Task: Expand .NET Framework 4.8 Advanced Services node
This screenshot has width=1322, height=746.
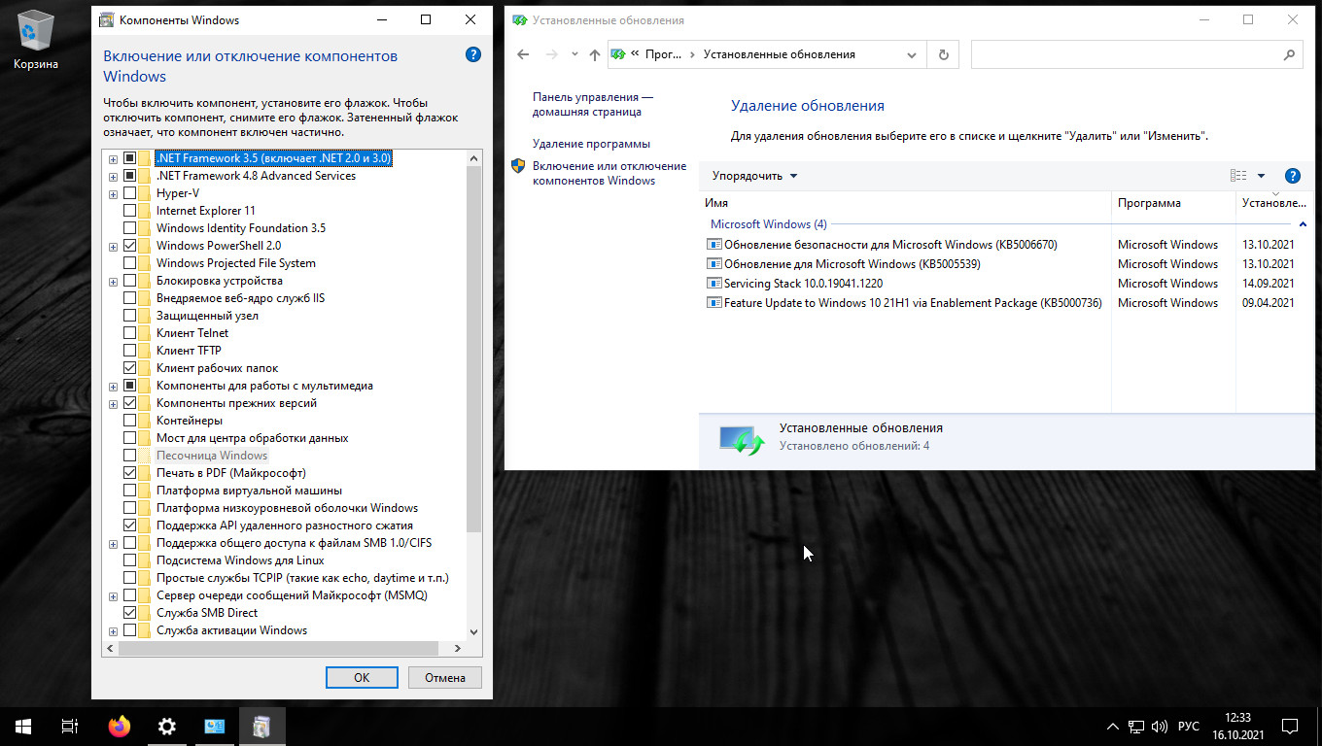Action: tap(114, 176)
